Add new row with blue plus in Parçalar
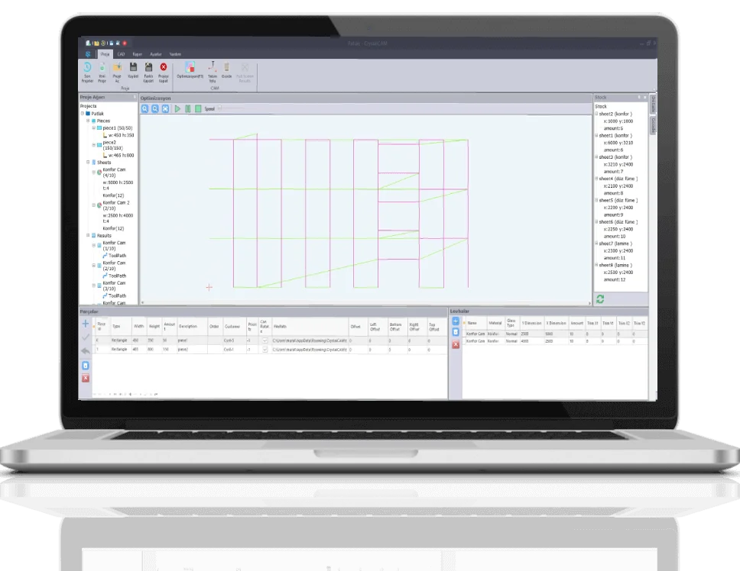Image resolution: width=740 pixels, height=571 pixels. [86, 324]
